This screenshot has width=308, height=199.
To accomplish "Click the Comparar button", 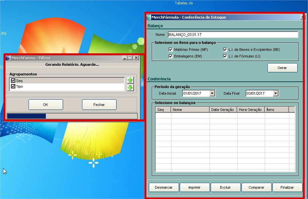I will point(256,187).
